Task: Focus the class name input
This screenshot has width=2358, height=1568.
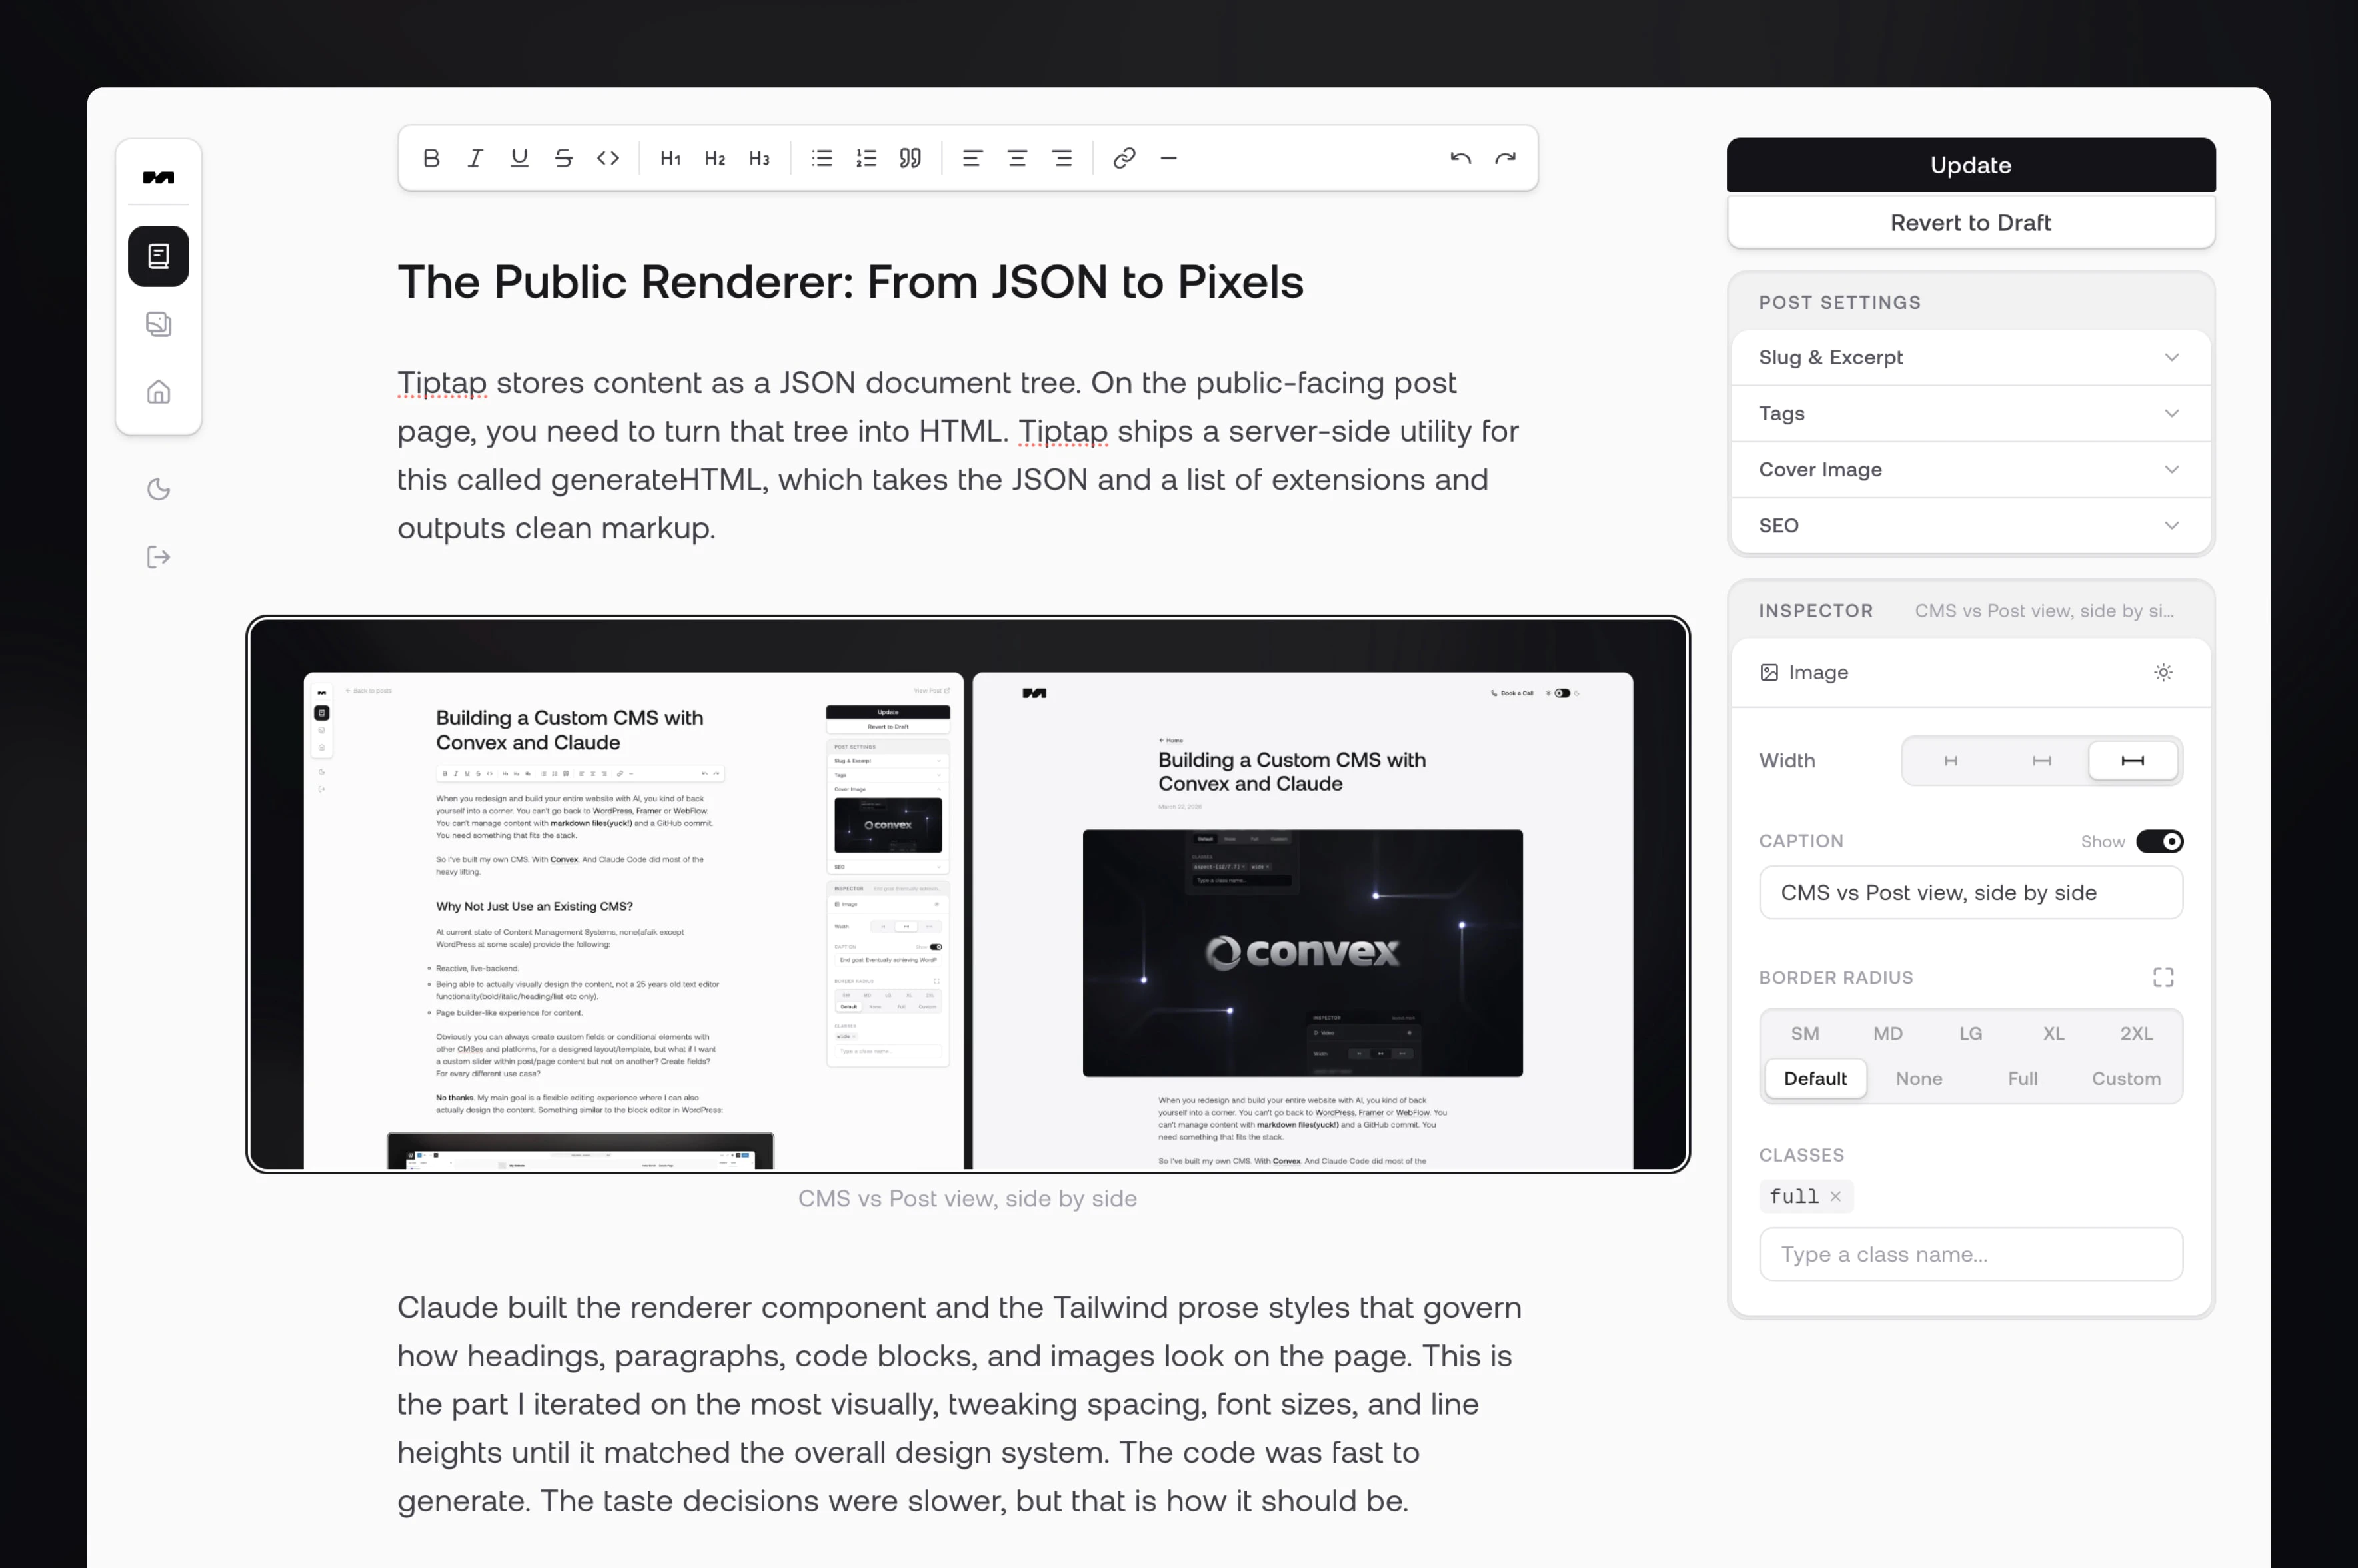Action: tap(1970, 1254)
